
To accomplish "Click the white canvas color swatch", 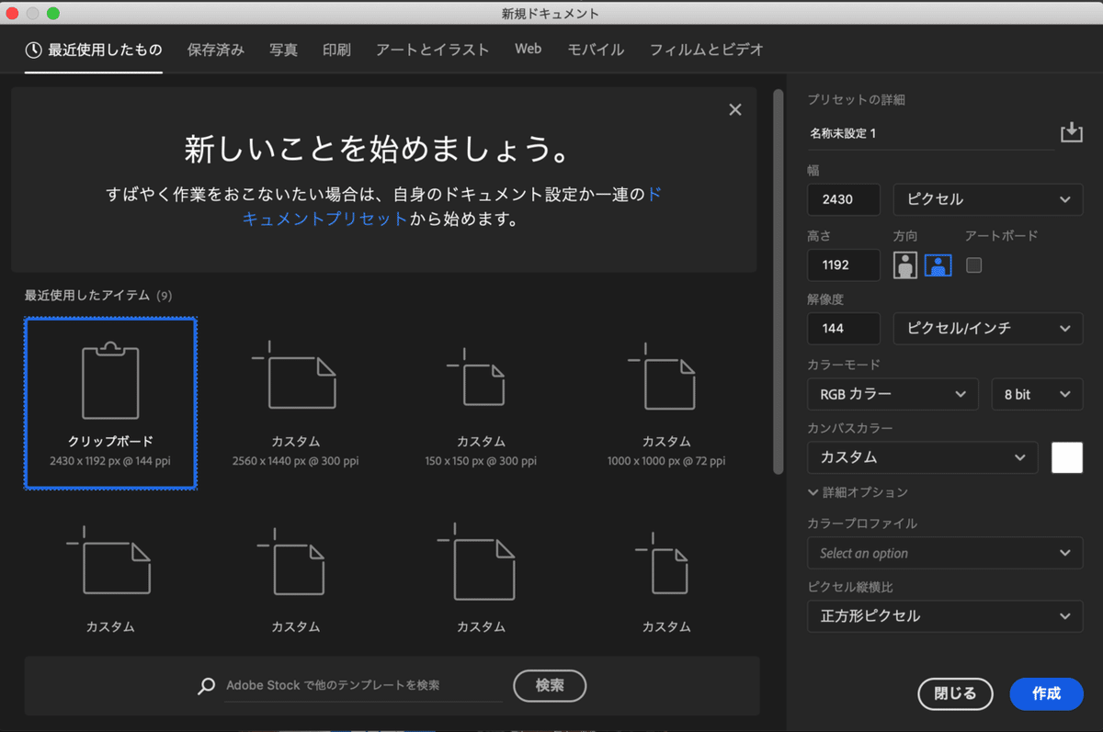I will coord(1066,457).
